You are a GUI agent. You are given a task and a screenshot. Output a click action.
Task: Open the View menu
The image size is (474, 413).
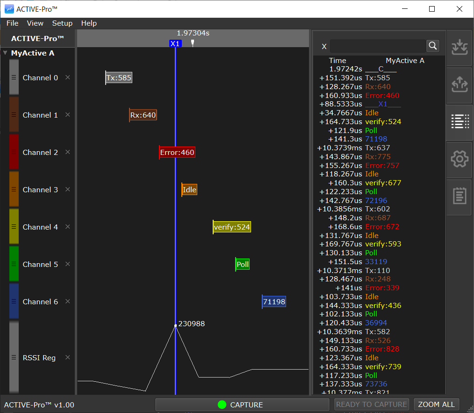(35, 23)
